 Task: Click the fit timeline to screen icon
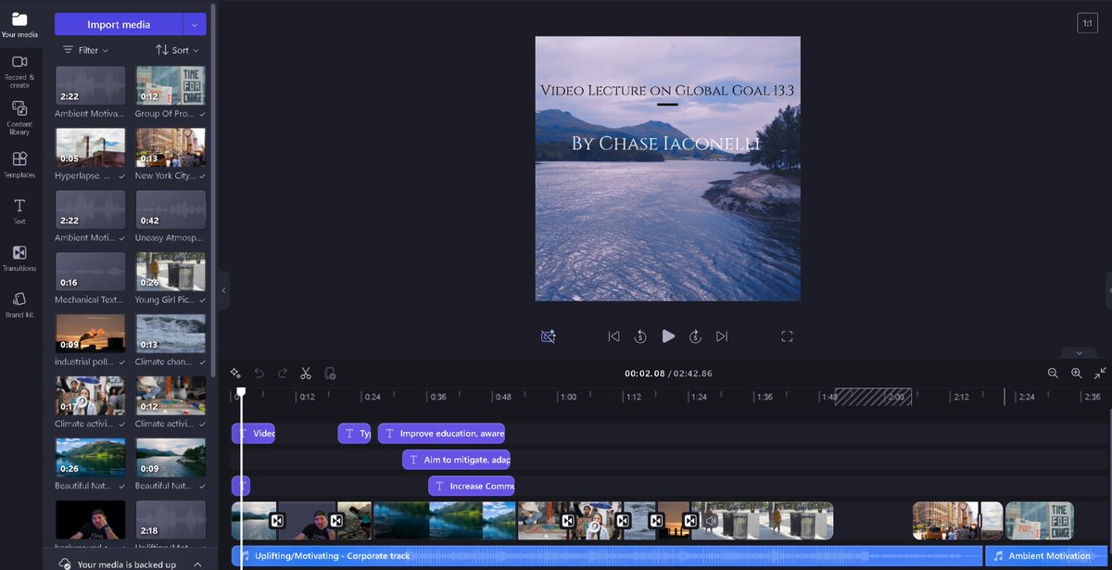[x=1100, y=373]
